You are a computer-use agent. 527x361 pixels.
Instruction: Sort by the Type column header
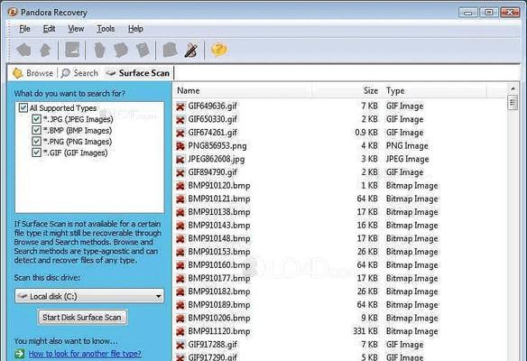(x=435, y=91)
